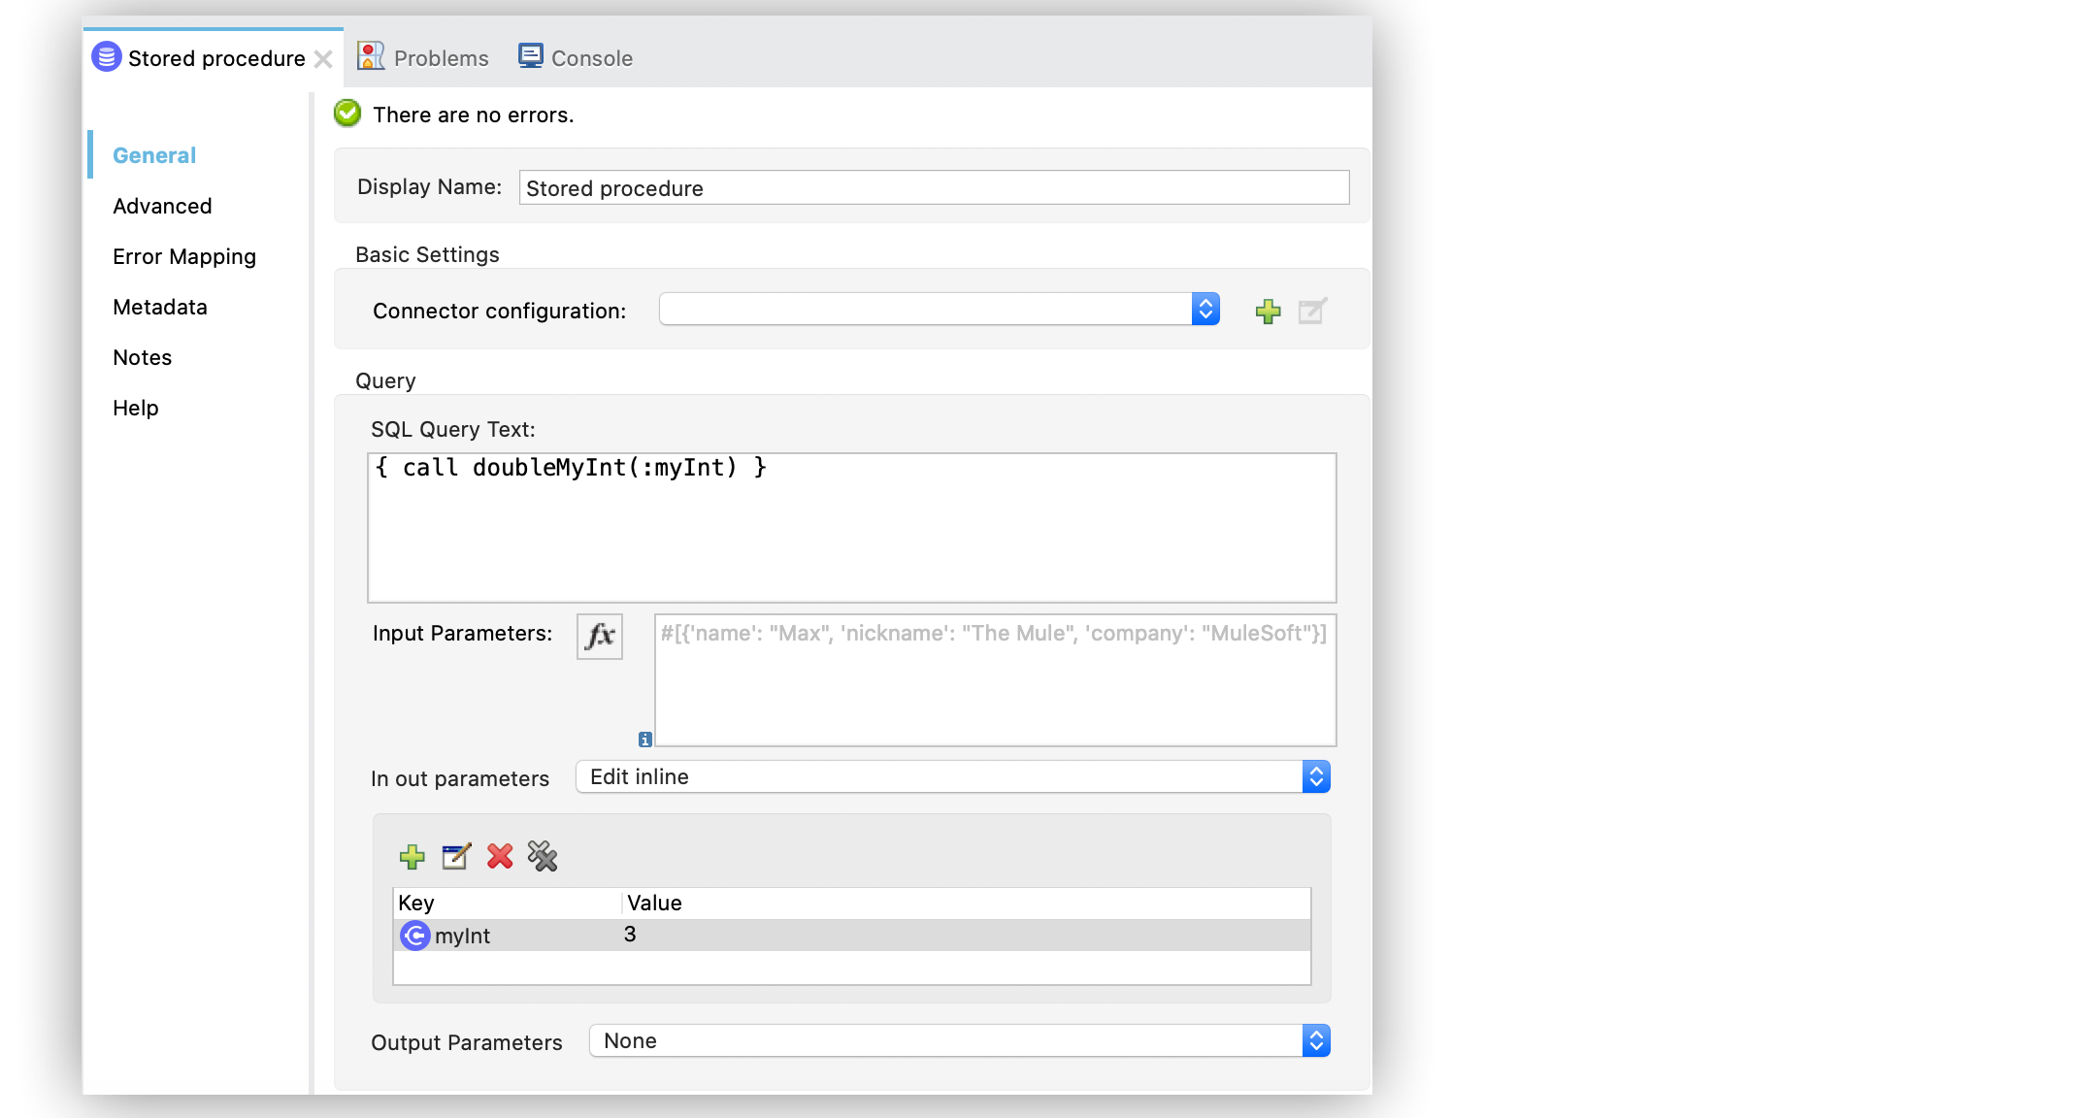The width and height of the screenshot is (2079, 1118).
Task: Click the delete parameter red X icon
Action: [500, 856]
